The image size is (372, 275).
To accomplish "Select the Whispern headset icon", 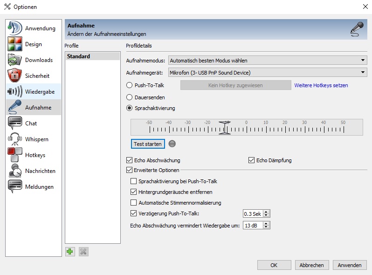I will coord(15,139).
